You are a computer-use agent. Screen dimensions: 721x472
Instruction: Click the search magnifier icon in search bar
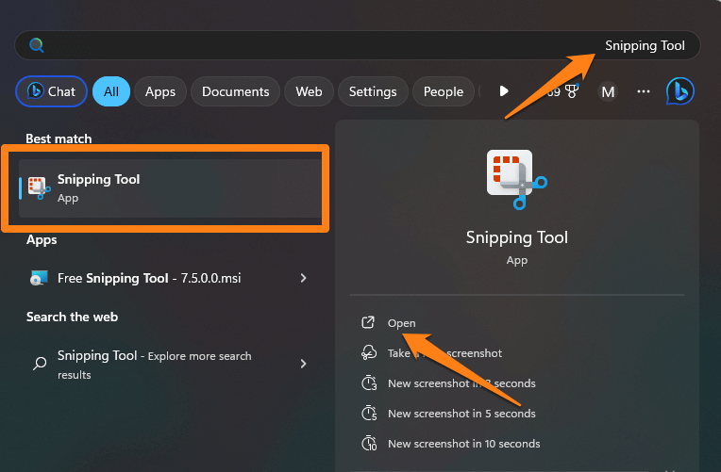(x=36, y=45)
